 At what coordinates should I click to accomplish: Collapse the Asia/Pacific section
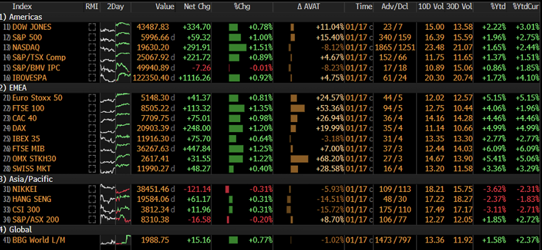[x=26, y=179]
